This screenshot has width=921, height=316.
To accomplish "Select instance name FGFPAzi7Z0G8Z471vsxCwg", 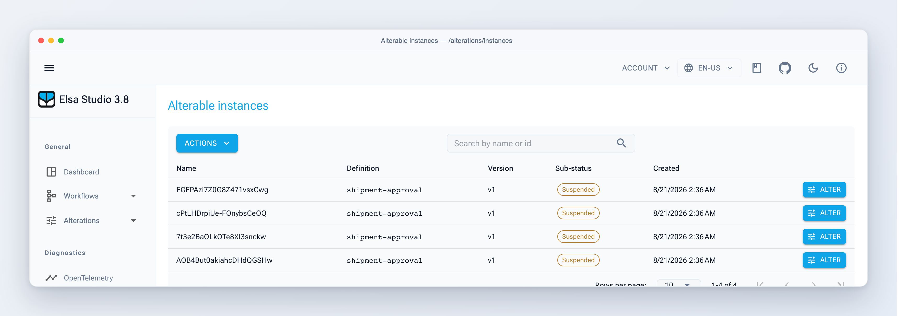I will tap(222, 190).
